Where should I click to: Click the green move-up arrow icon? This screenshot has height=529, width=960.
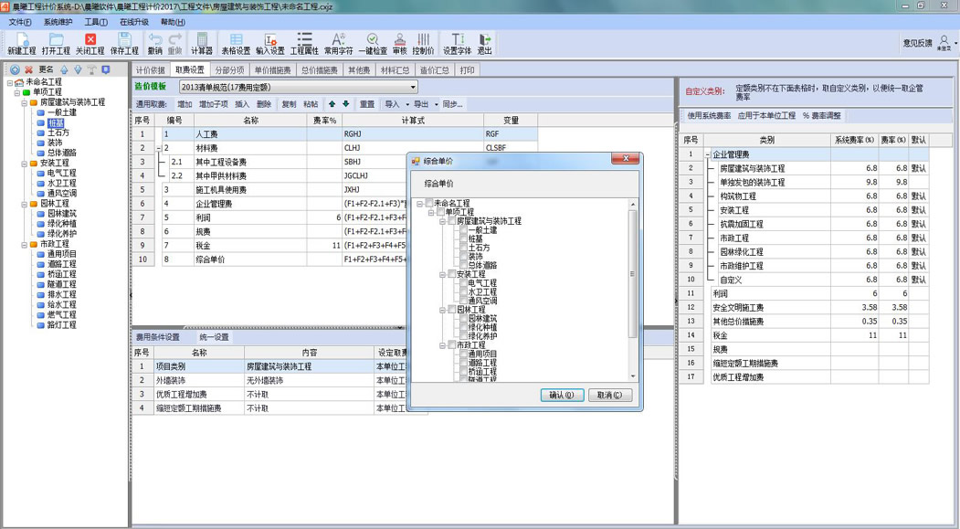[x=332, y=104]
